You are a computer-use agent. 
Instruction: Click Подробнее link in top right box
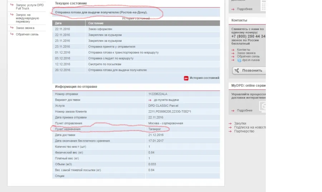[245, 9]
